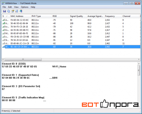This screenshot has width=142, height=114.
Task: Click Channel value 11
Action: (124, 43)
